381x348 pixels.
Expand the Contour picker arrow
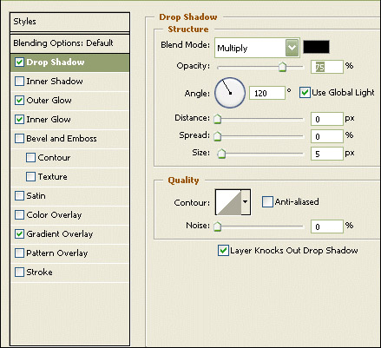tap(246, 202)
